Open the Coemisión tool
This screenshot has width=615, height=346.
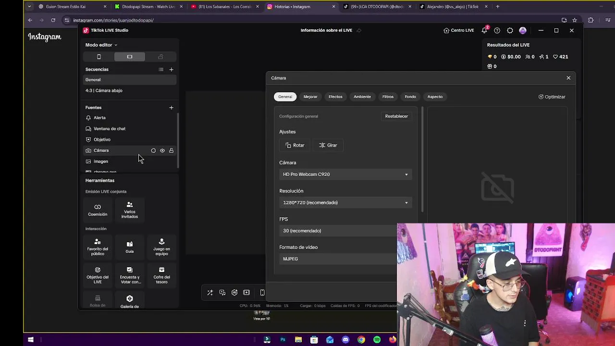coord(98,210)
